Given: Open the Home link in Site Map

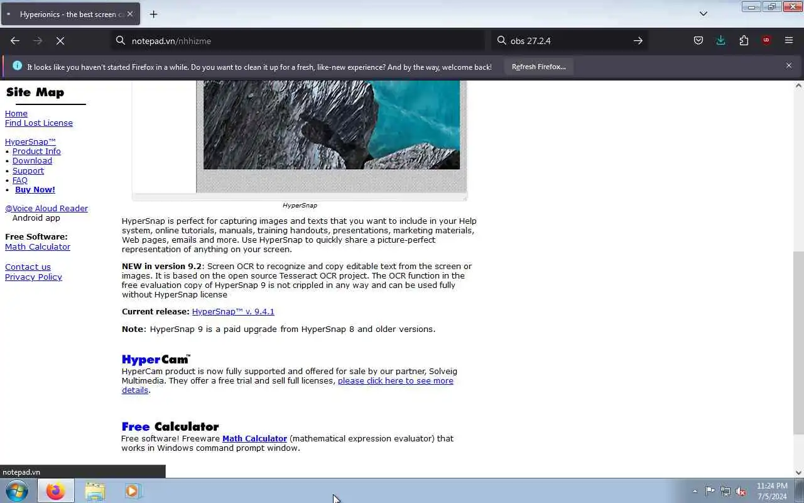Looking at the screenshot, I should [x=16, y=114].
